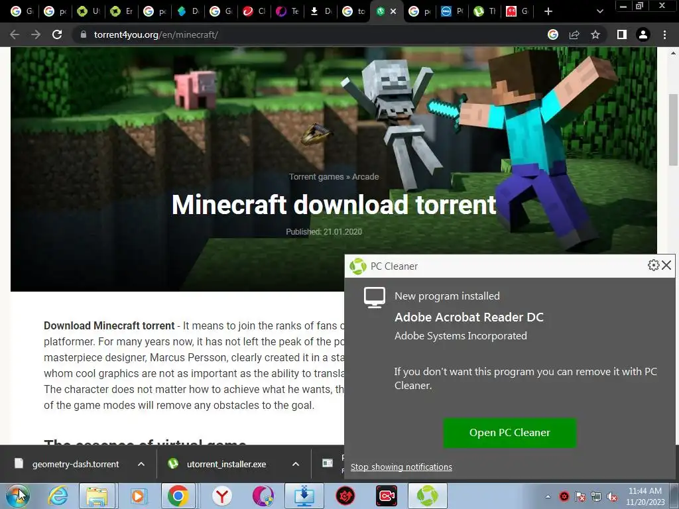Click 'Adobe Acrobat Reader DC' text
The width and height of the screenshot is (679, 509).
click(x=469, y=317)
